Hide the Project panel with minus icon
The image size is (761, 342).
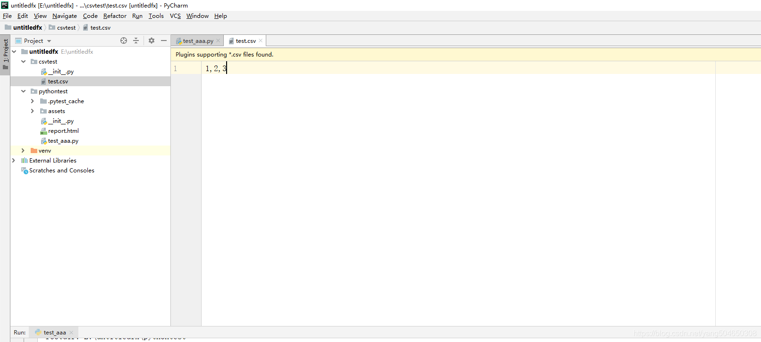point(164,41)
